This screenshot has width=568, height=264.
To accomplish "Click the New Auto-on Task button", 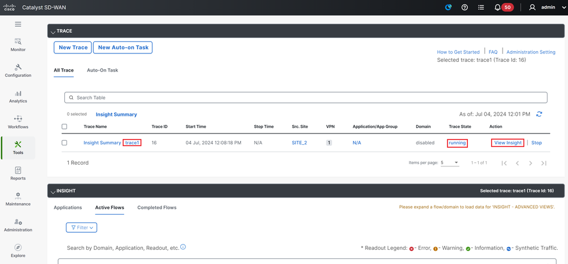I will coord(123,47).
